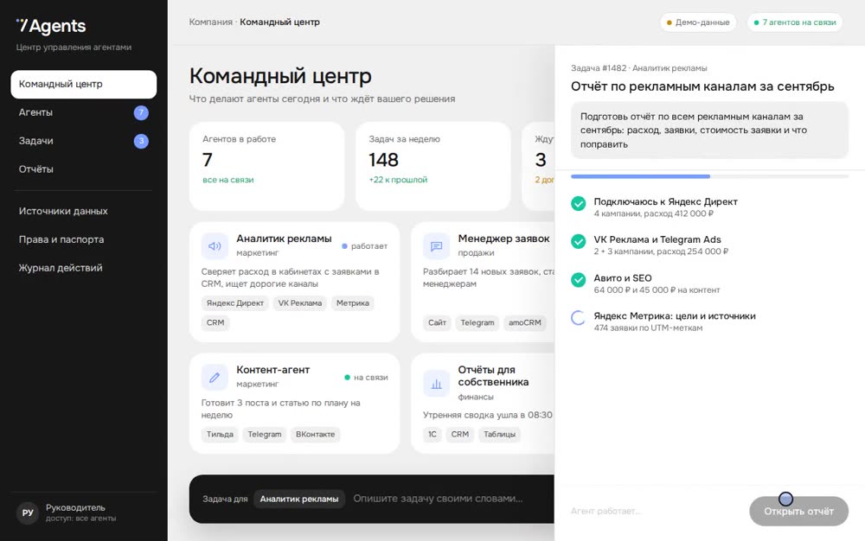Viewport: 865px width, 541px height.
Task: Click Компания breadcrumb link
Action: [x=211, y=22]
